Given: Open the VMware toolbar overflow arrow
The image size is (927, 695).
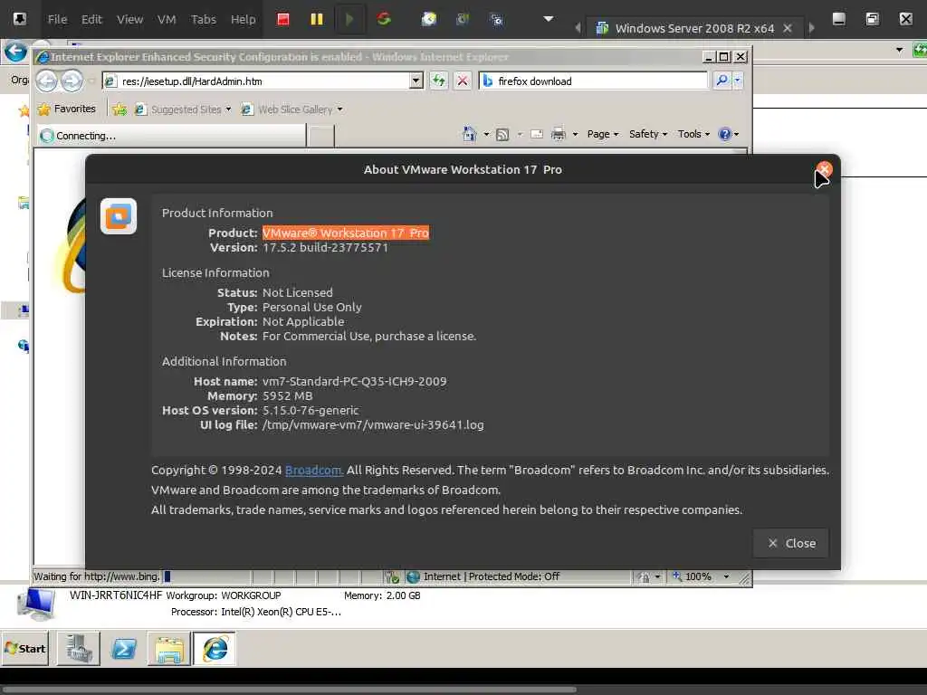Looking at the screenshot, I should pos(549,19).
